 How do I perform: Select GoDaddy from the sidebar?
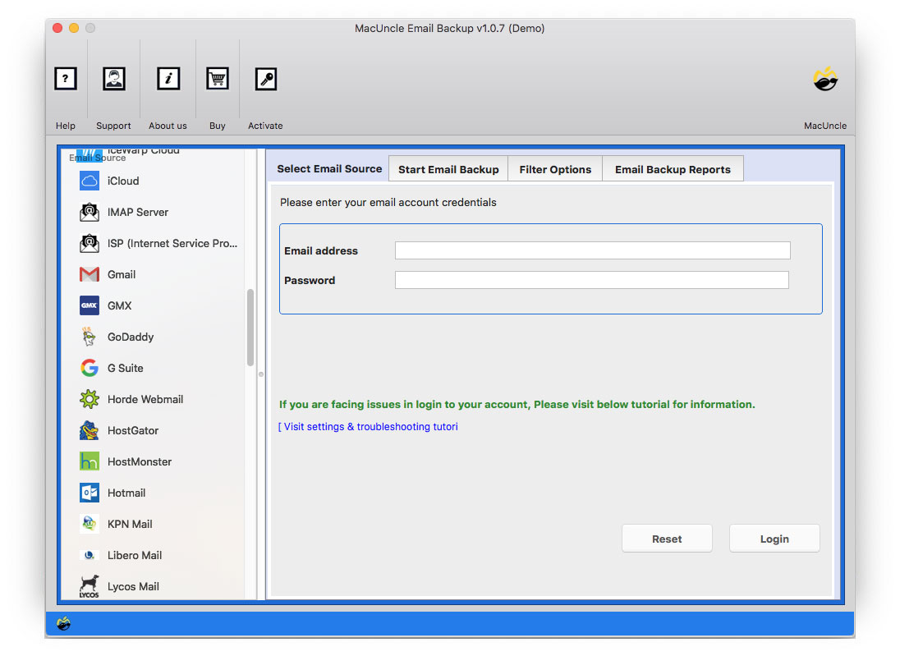pos(131,337)
